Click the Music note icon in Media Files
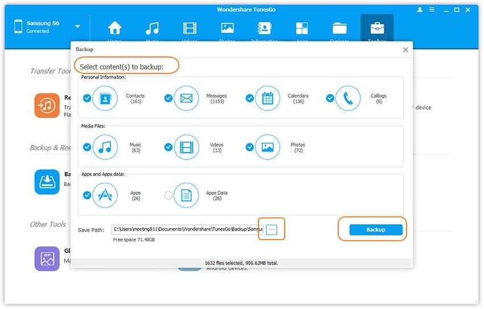Screen dimensions: 484x309 (x=105, y=147)
